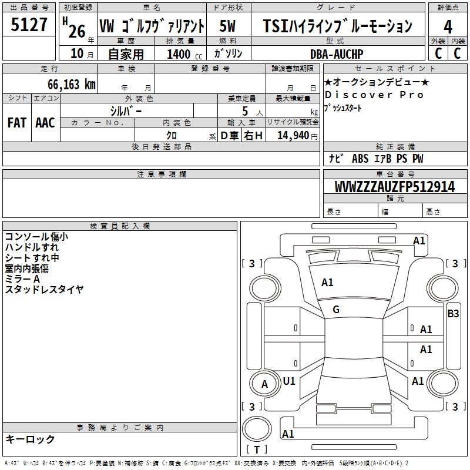470x470 pixels.
Task: Select the キーロック office notice text
Action: click(x=30, y=439)
